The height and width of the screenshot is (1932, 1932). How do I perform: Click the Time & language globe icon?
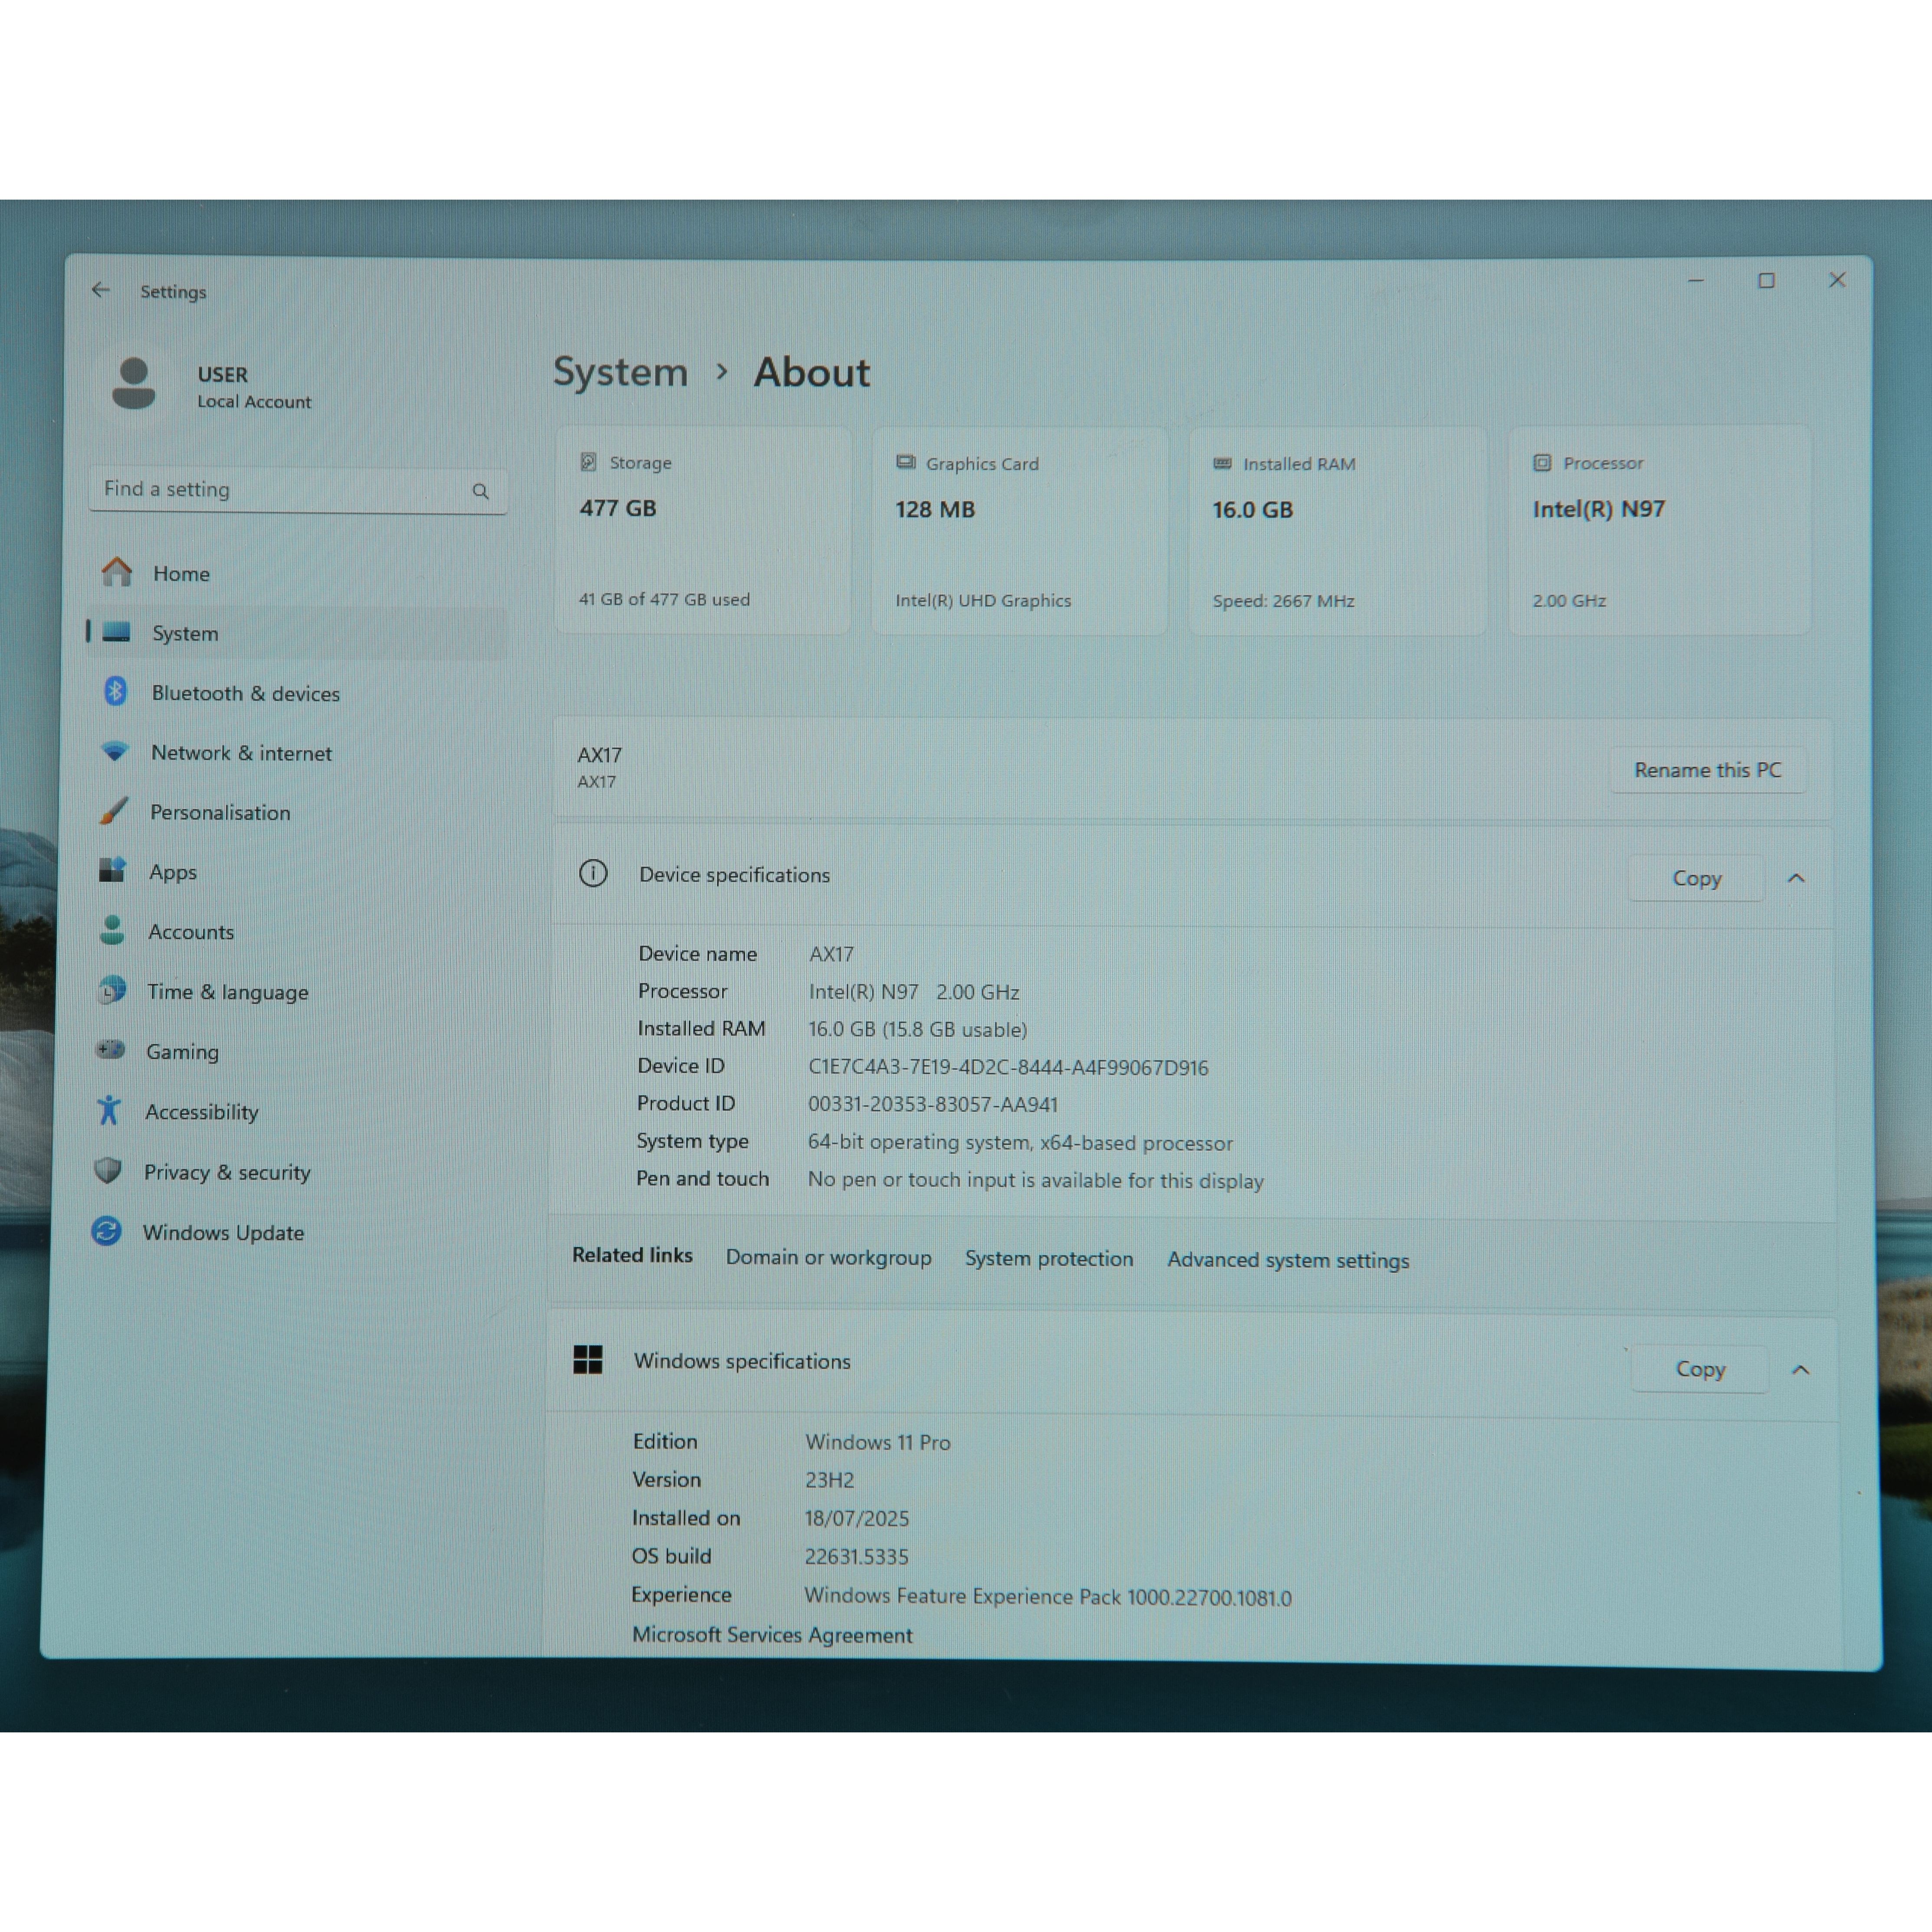point(112,990)
